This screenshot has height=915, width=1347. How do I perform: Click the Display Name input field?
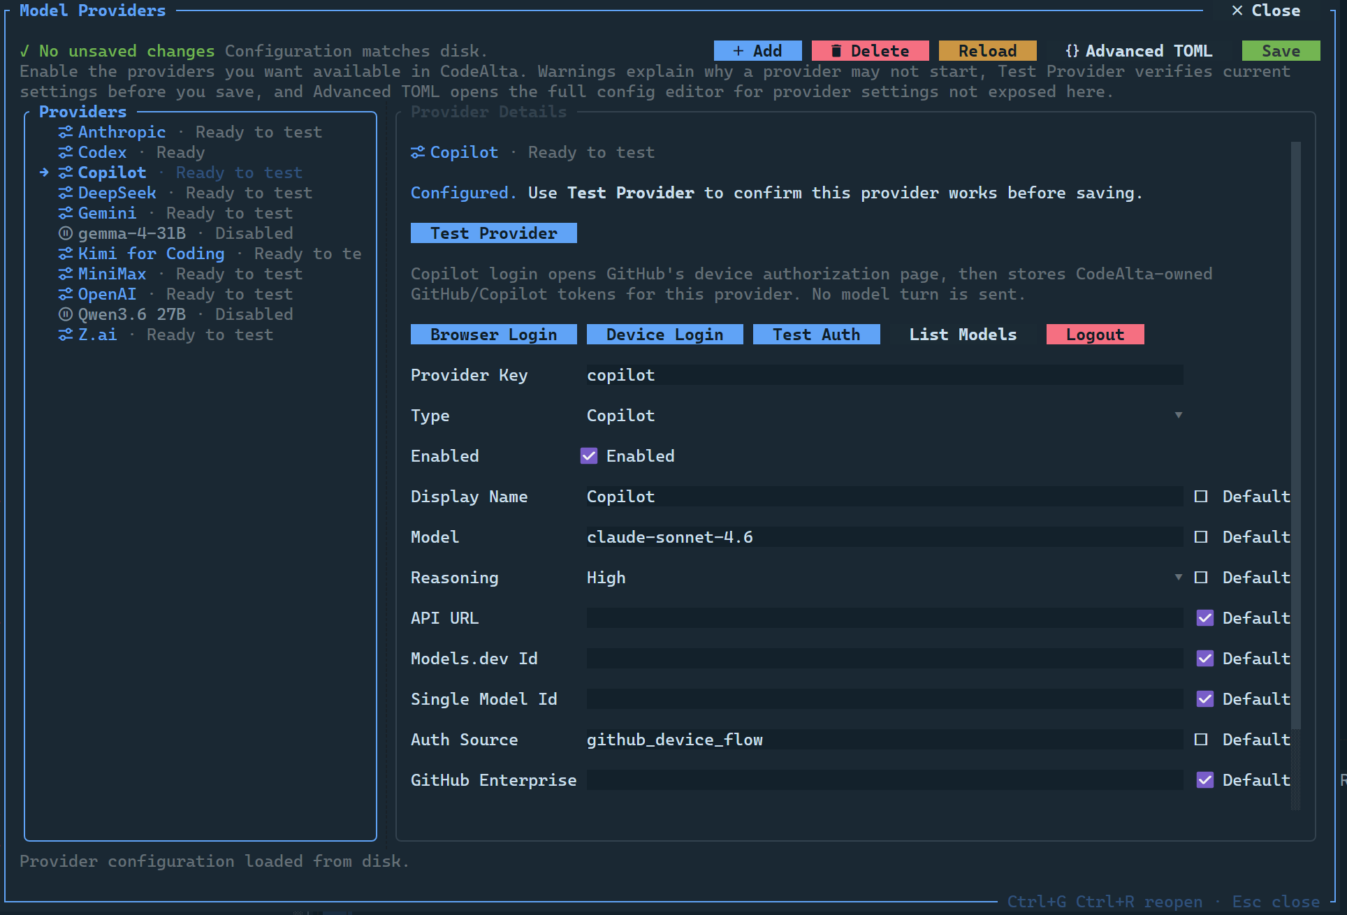tap(884, 497)
